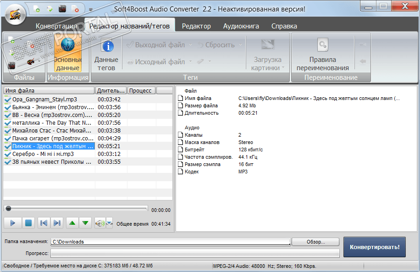The height and width of the screenshot is (272, 420).
Task: Click the Обзор... browse button
Action: [x=315, y=242]
